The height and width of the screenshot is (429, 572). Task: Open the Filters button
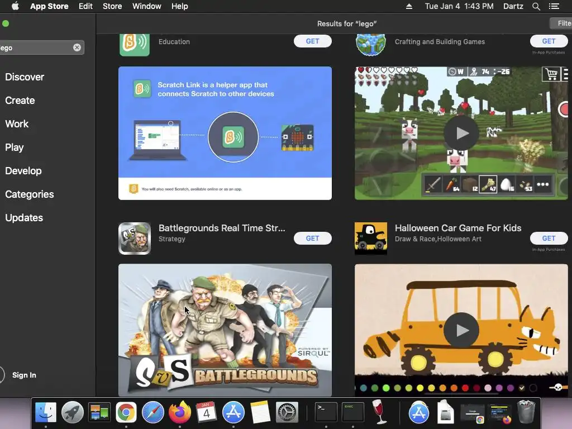click(561, 23)
